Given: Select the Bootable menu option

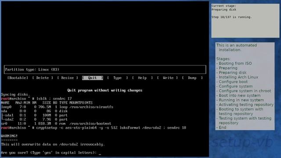Looking at the screenshot, I should (18, 78).
